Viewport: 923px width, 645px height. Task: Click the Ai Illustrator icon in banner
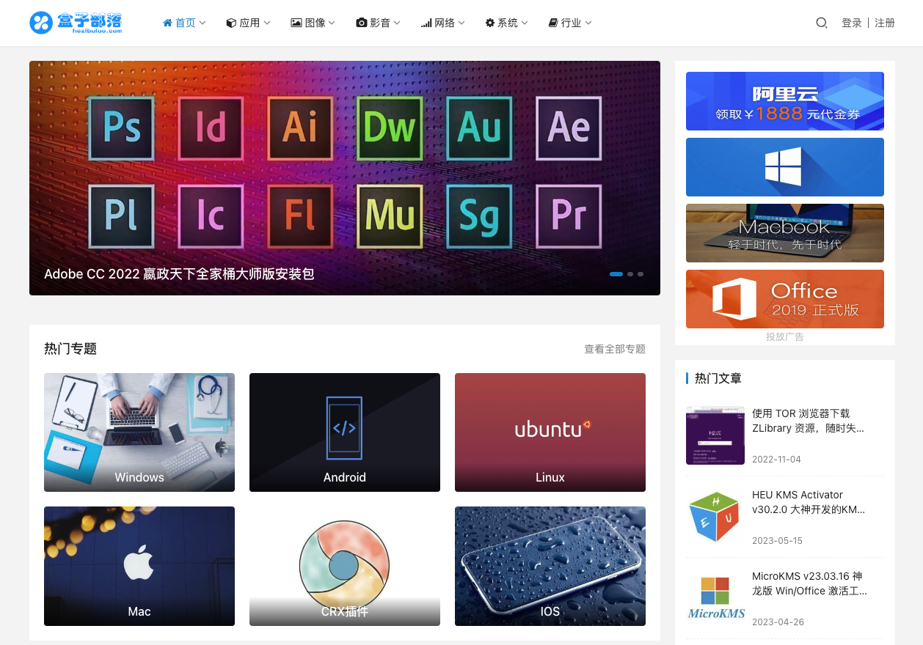[x=301, y=128]
